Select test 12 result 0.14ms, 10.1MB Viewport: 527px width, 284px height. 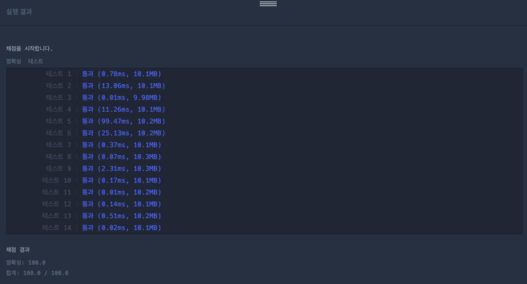(x=122, y=204)
